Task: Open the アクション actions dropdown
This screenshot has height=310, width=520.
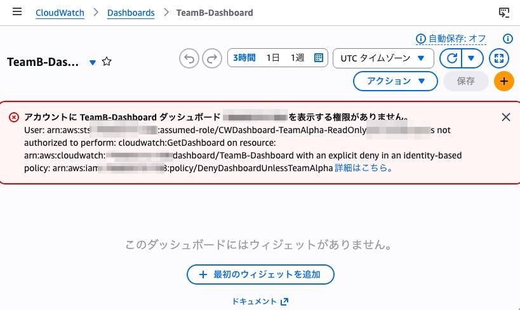Action: pyautogui.click(x=396, y=81)
